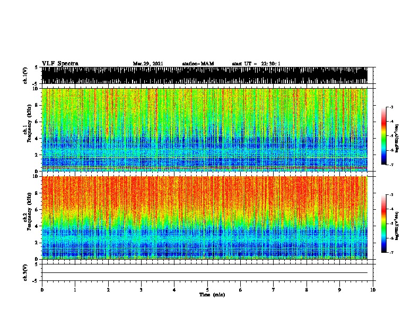Click the ch.1 frequency tick label "8"
The width and height of the screenshot is (420, 325).
pos(37,105)
